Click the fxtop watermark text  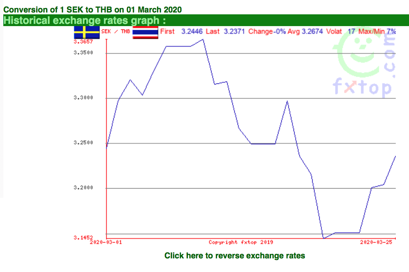tap(362, 87)
